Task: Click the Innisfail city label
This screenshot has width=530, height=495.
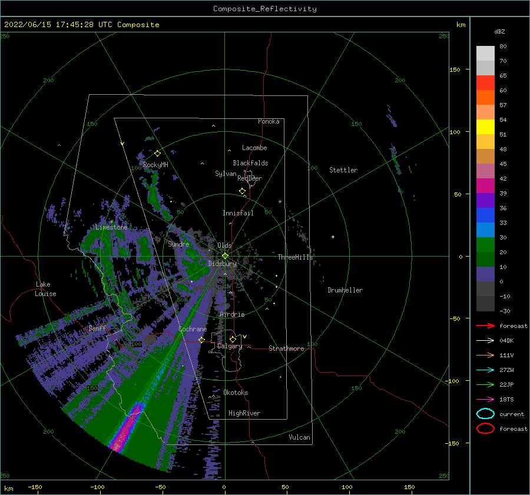Action: click(x=238, y=213)
